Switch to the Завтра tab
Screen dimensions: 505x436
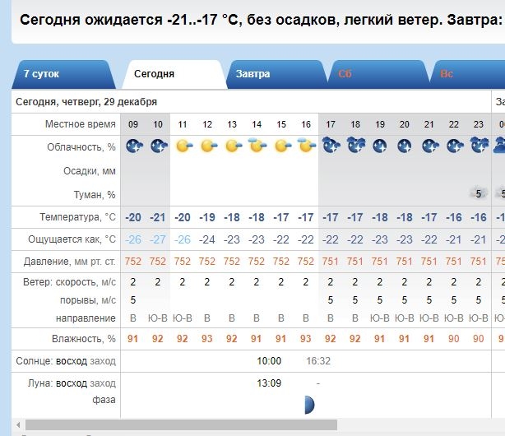[x=277, y=74]
